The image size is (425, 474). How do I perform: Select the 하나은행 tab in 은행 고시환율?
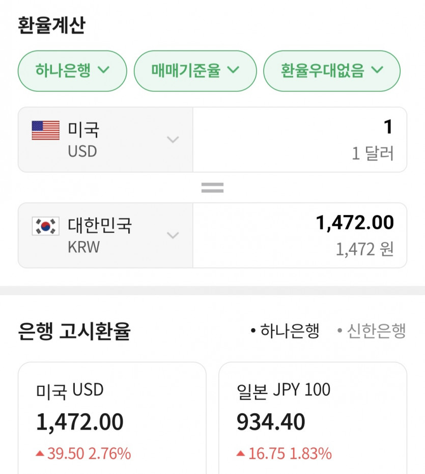pos(285,331)
